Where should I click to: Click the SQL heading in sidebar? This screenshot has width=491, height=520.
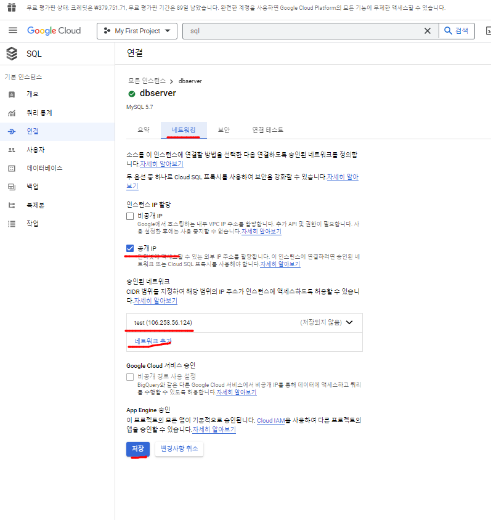coord(34,54)
